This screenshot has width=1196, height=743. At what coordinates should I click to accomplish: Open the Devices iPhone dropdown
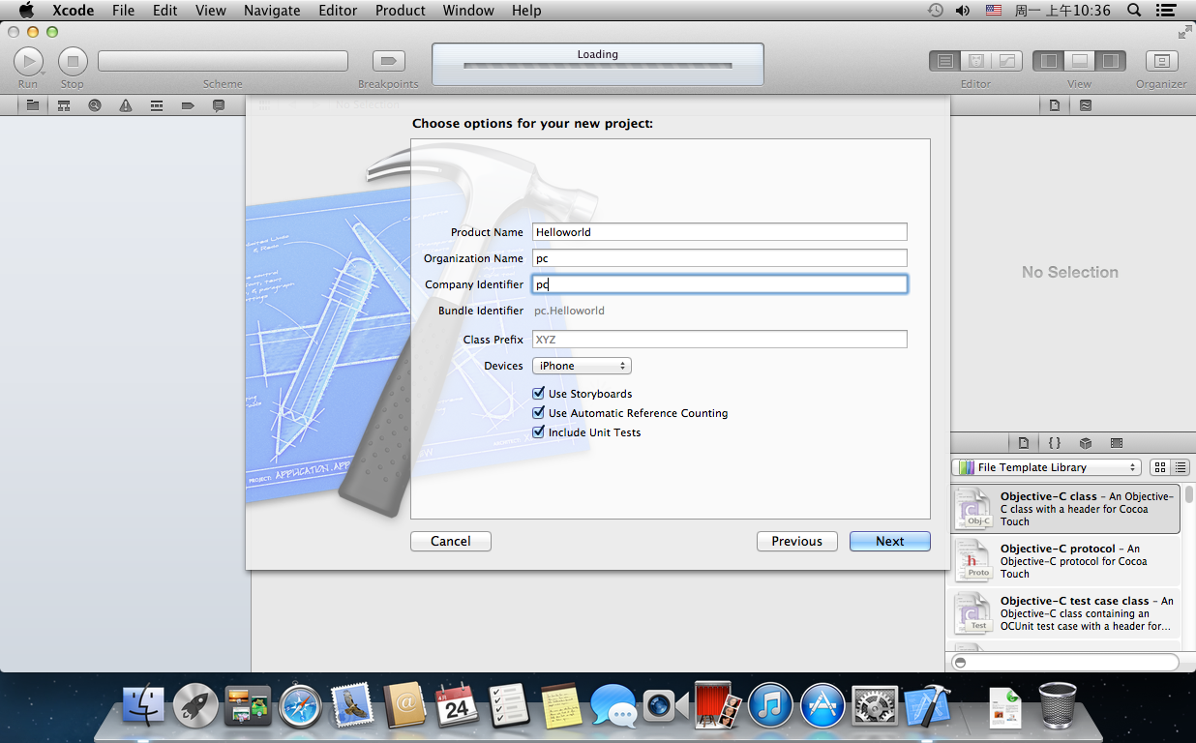click(x=582, y=366)
